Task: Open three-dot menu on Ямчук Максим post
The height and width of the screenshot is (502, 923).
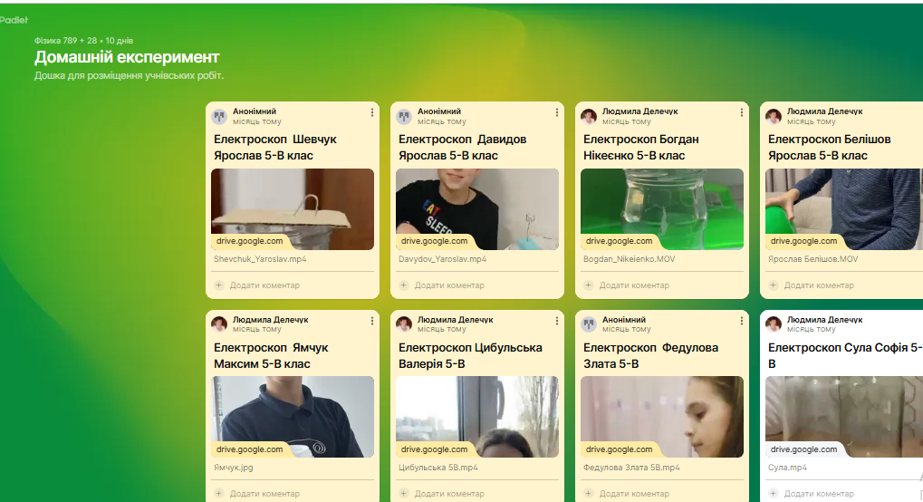Action: point(372,321)
